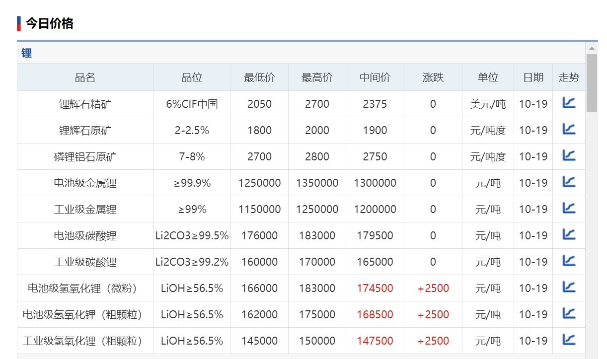Click the 品名 column header

[x=85, y=77]
